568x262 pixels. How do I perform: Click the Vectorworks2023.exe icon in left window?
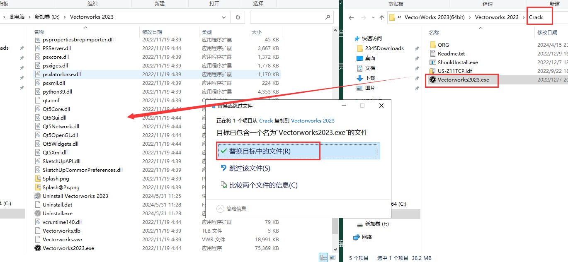pyautogui.click(x=38, y=248)
